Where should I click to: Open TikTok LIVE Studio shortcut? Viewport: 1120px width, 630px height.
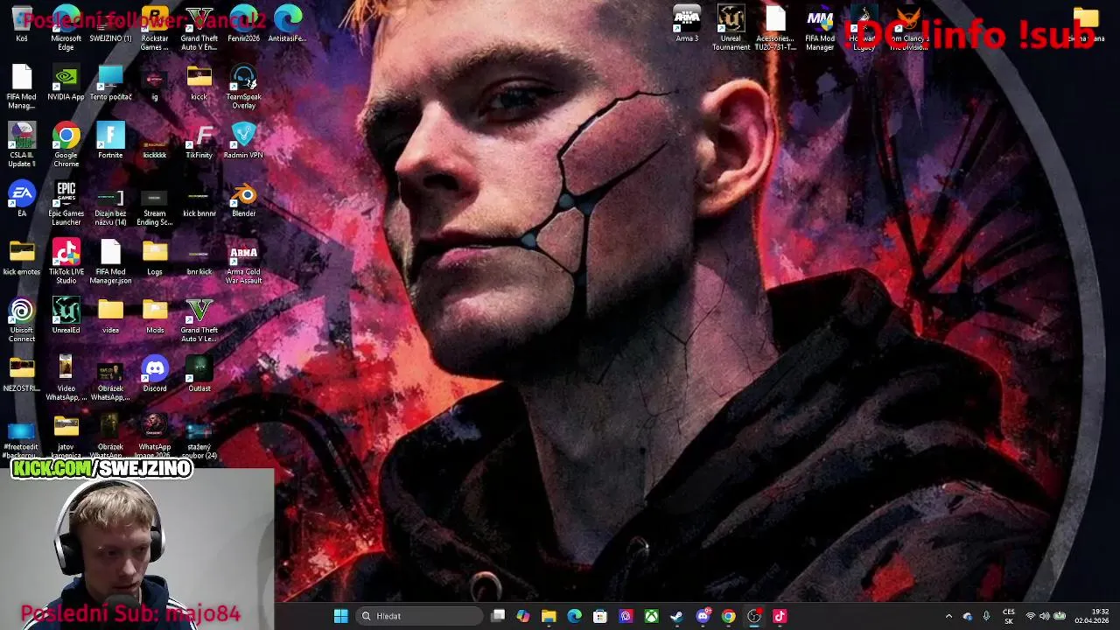[x=66, y=262]
